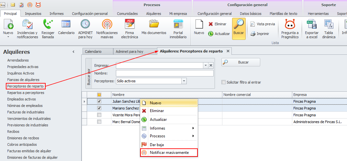Close the Perceptores de reparto tab

(228, 51)
